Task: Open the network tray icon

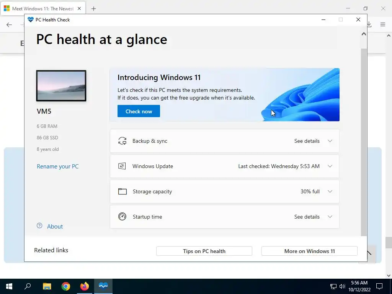Action: tap(333, 286)
